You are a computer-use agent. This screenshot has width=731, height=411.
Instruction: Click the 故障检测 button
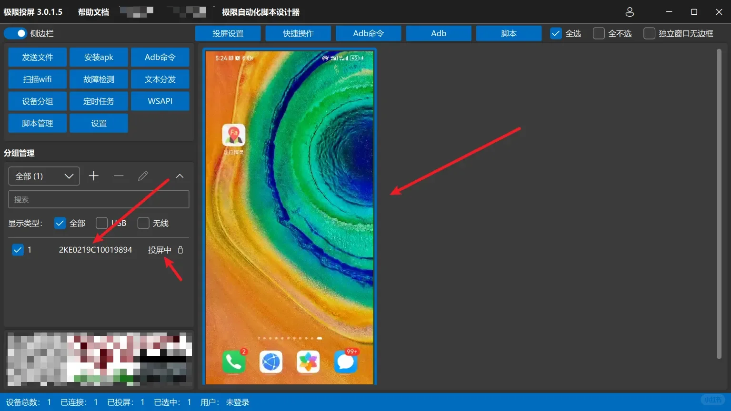(x=99, y=79)
